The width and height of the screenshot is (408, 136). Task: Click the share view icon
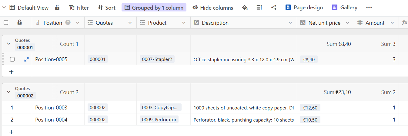(274, 8)
